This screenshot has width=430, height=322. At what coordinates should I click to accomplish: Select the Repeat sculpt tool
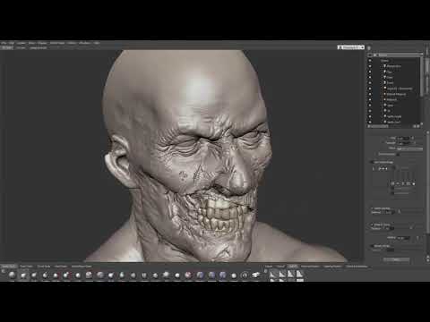click(89, 275)
